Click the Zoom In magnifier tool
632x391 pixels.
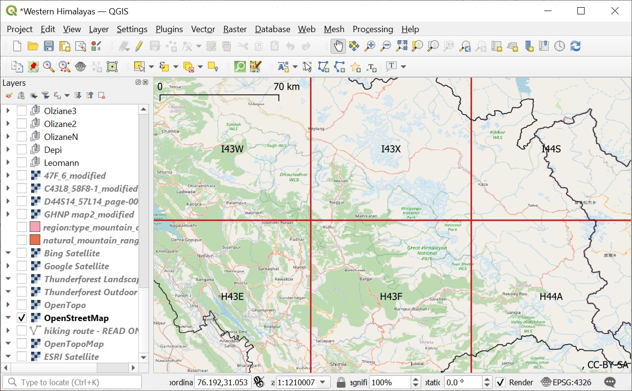coord(370,46)
